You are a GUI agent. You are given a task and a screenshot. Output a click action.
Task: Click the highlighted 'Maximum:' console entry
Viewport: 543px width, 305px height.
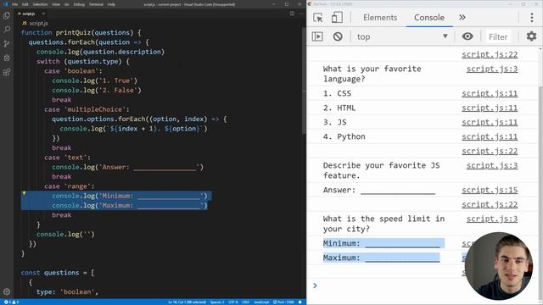[x=381, y=258]
